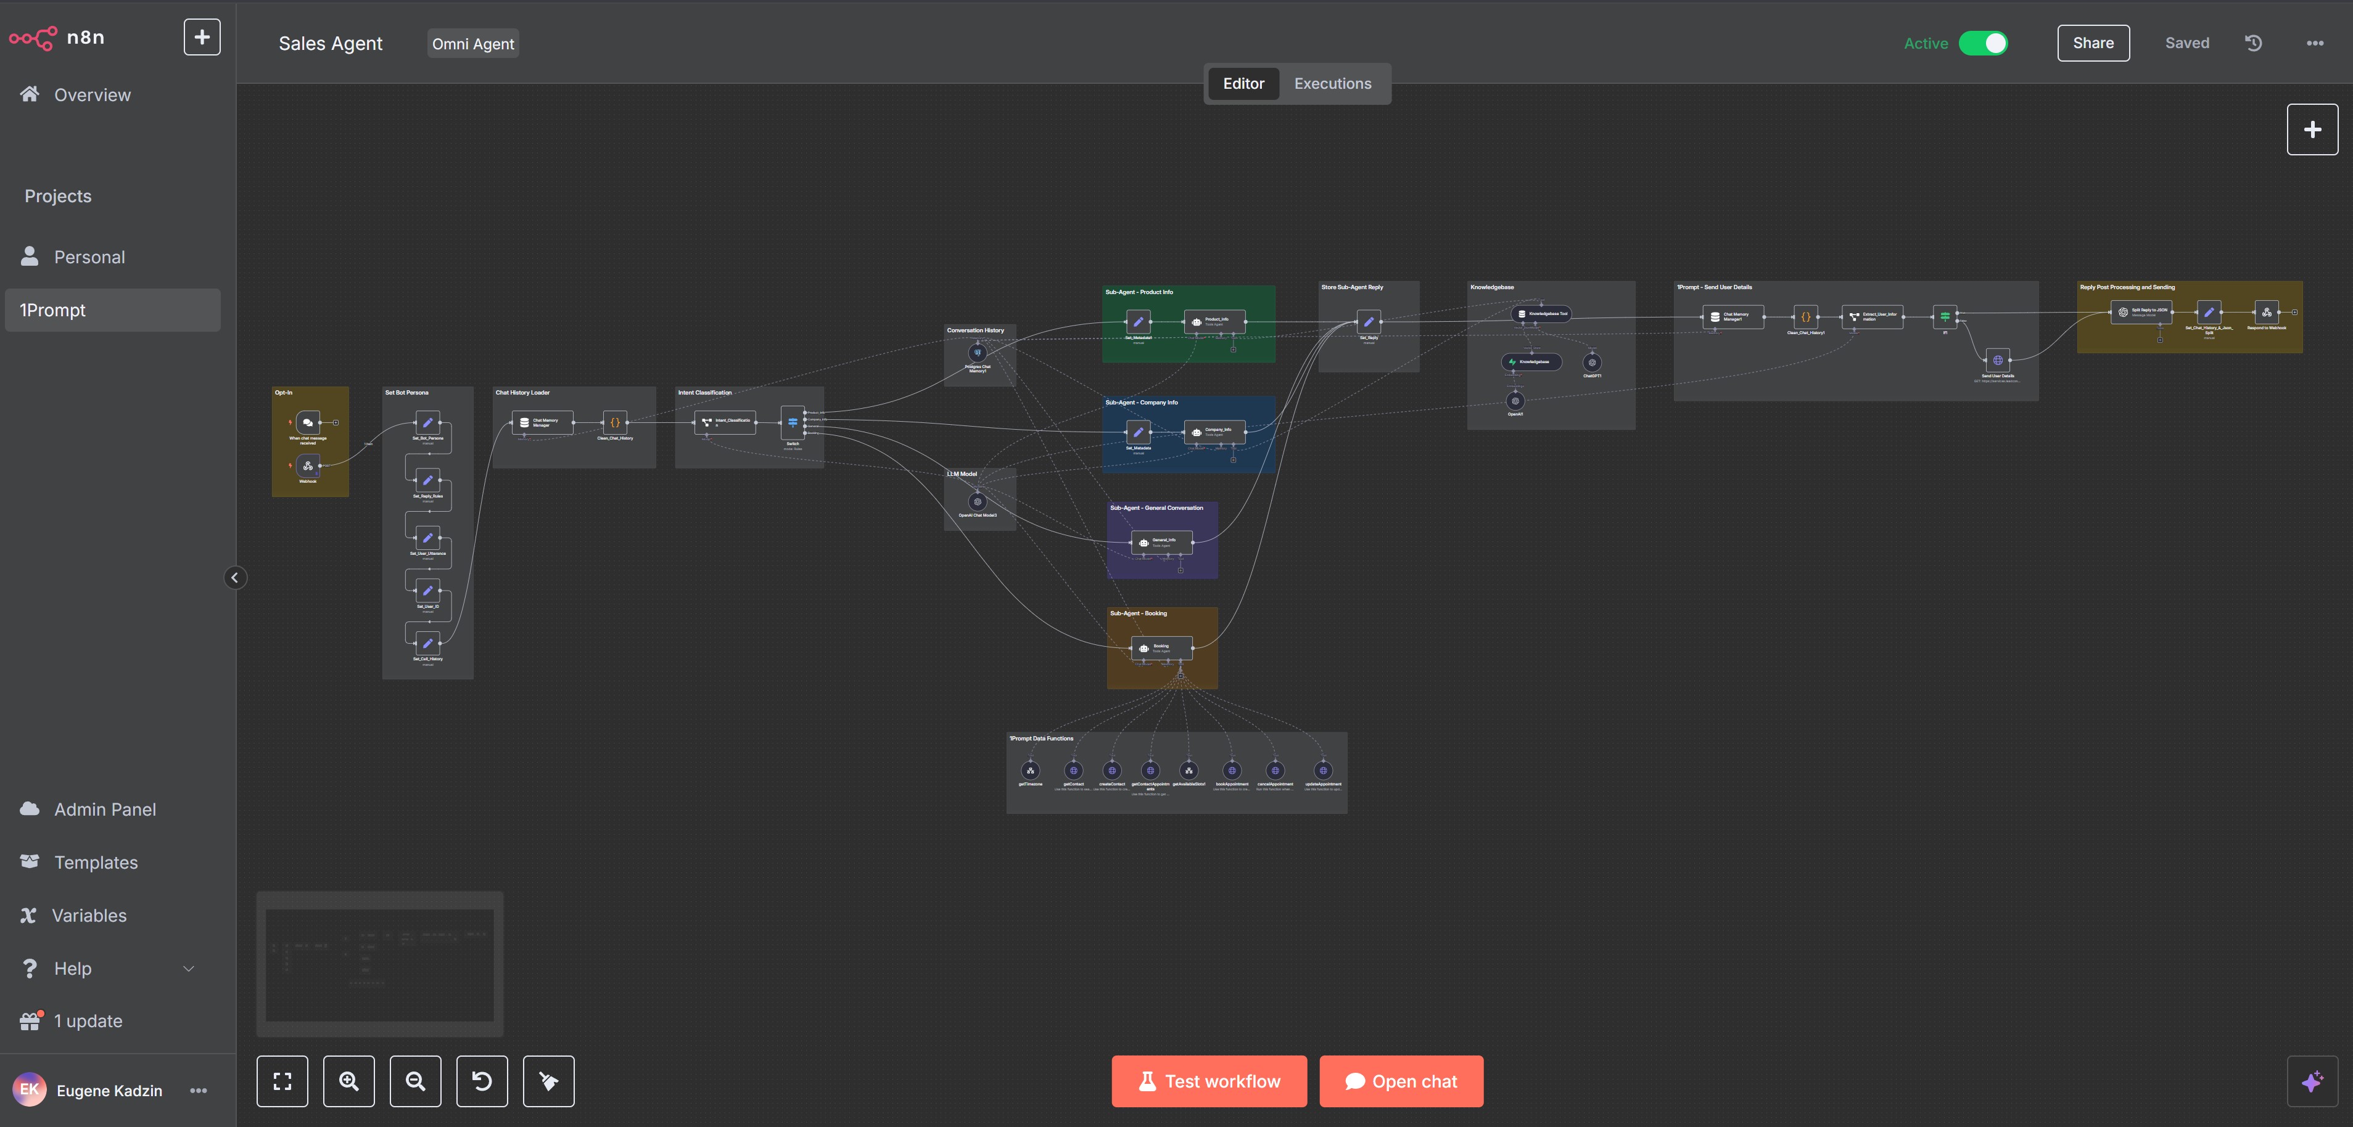
Task: Open the workflow options ellipsis menu
Action: (x=2315, y=43)
